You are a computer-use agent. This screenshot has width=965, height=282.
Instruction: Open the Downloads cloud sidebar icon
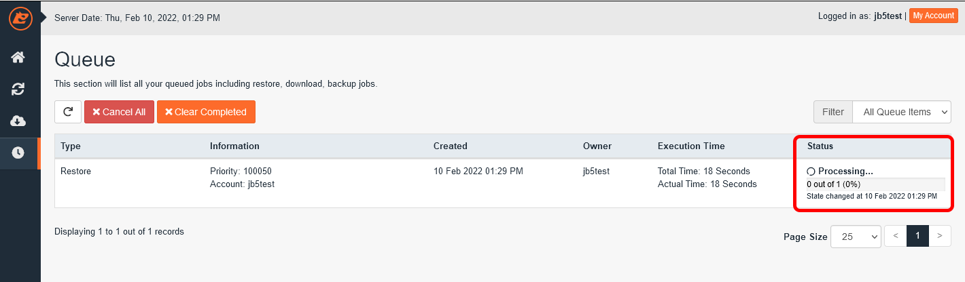18,121
